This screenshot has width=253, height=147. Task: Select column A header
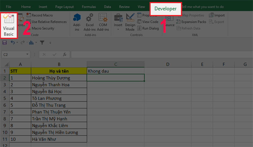tap(20, 64)
